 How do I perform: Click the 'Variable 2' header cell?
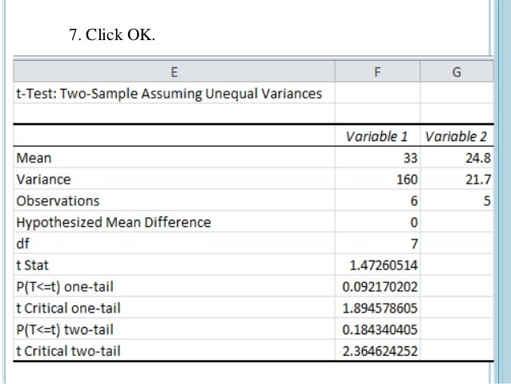(x=457, y=136)
